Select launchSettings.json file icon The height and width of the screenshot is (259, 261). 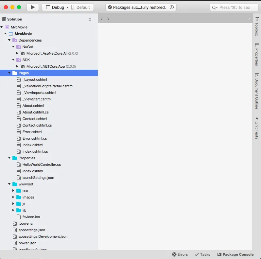[19, 178]
